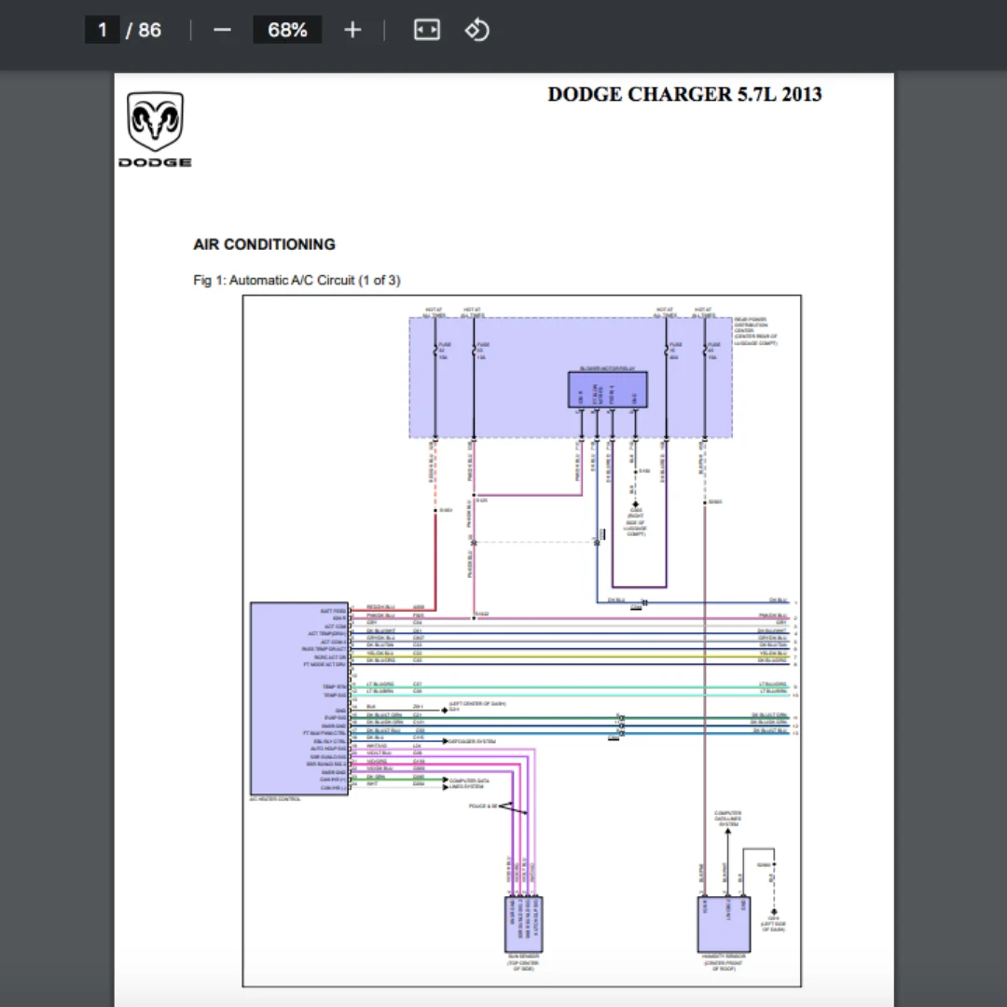Zoom out with the minus button
Viewport: 1007px width, 1007px height.
pyautogui.click(x=222, y=30)
